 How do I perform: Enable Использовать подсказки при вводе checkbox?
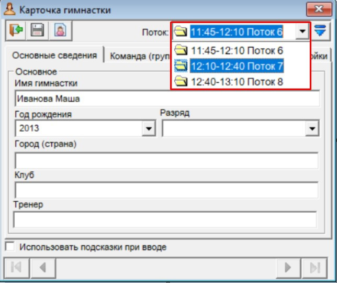pos(10,246)
